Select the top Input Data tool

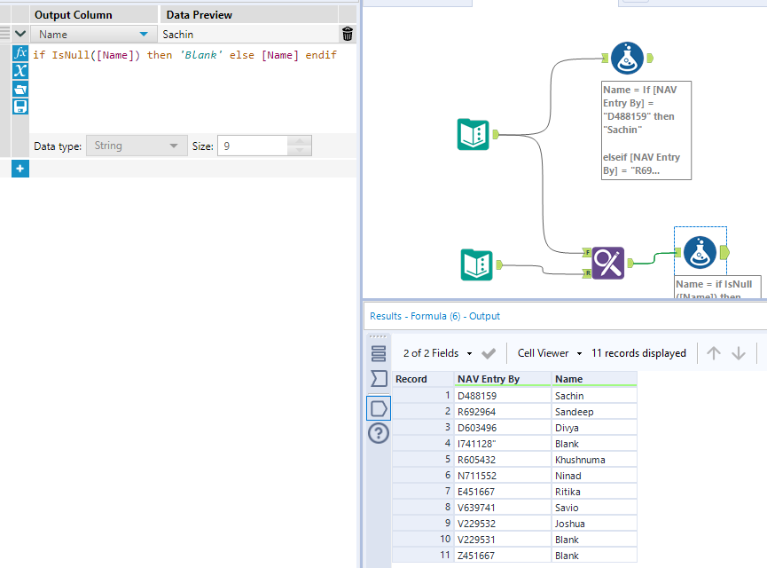click(x=474, y=134)
